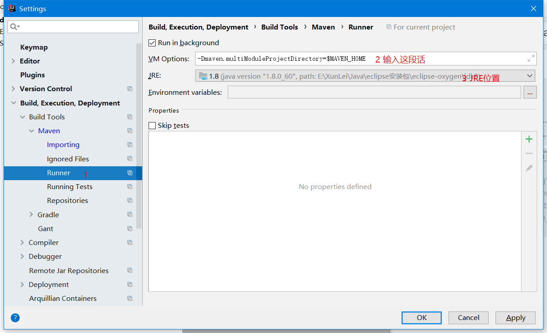Click project-level icon beside Runner row
Viewport: 547px width, 333px height.
(130, 173)
